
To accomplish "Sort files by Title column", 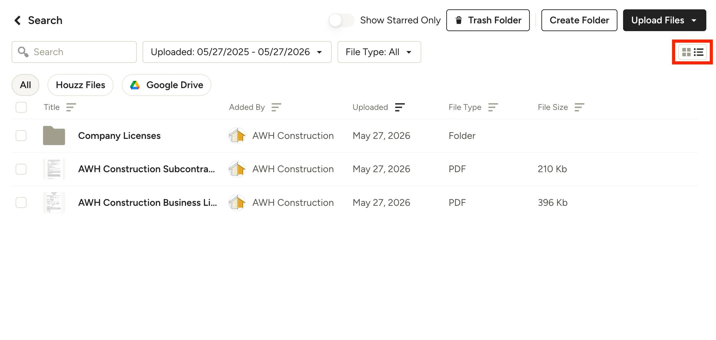I will click(71, 107).
